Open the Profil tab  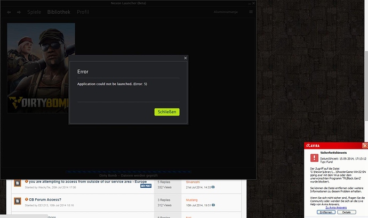tap(83, 11)
